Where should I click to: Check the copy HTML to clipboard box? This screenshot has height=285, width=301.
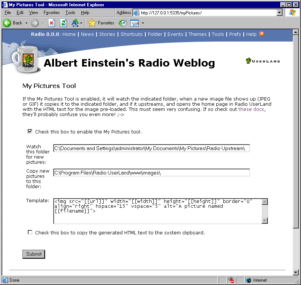point(30,233)
